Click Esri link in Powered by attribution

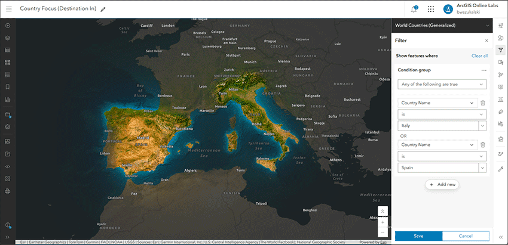[383, 242]
